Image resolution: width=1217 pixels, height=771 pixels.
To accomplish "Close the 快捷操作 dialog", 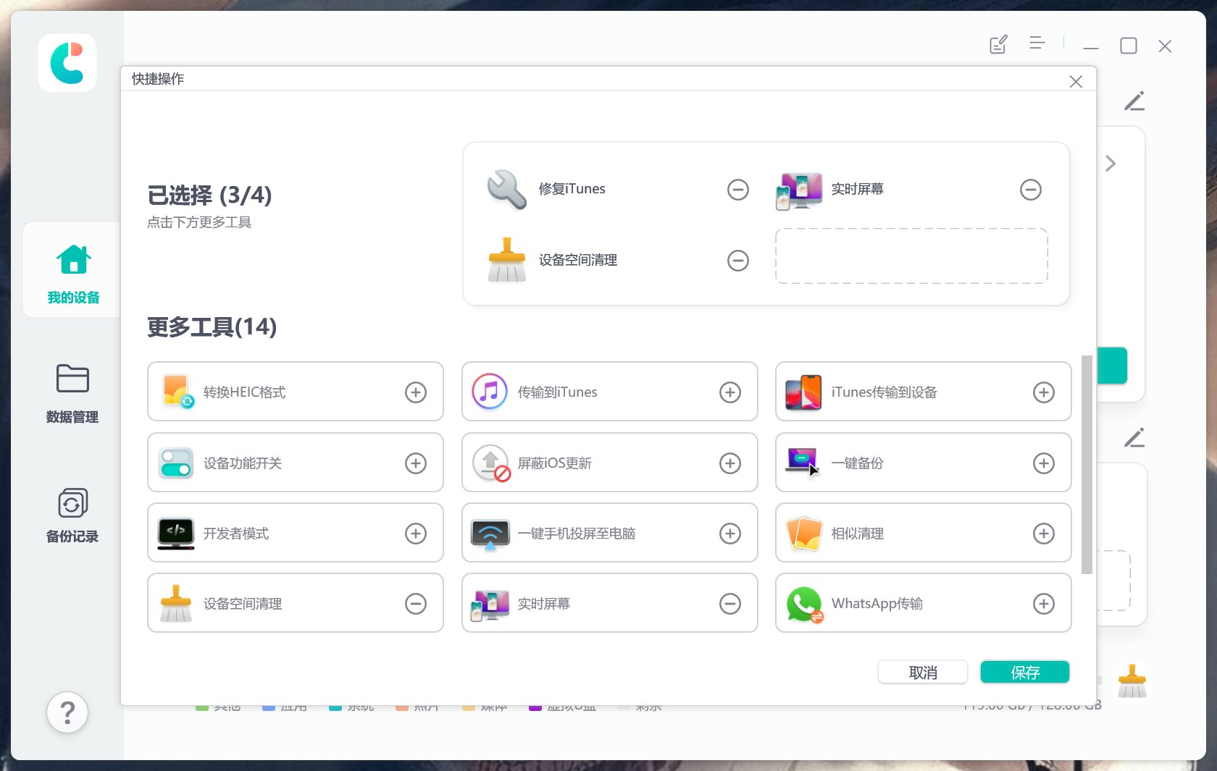I will click(1076, 82).
